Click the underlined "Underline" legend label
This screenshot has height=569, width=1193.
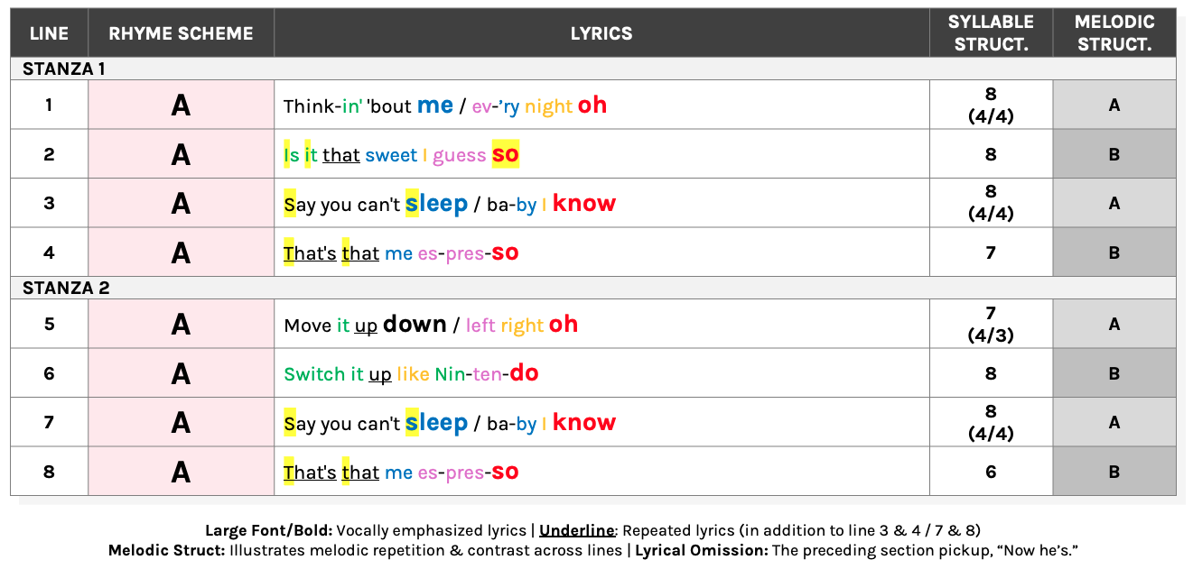pyautogui.click(x=576, y=530)
